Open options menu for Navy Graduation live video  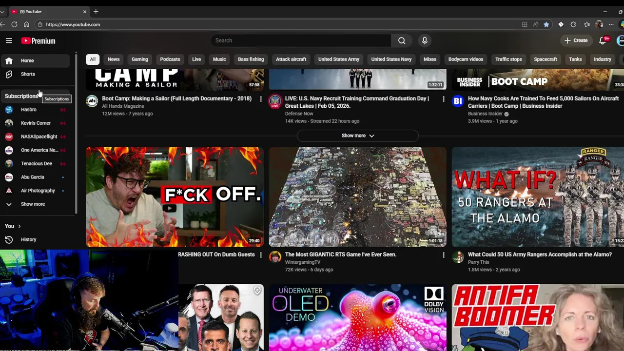444,99
